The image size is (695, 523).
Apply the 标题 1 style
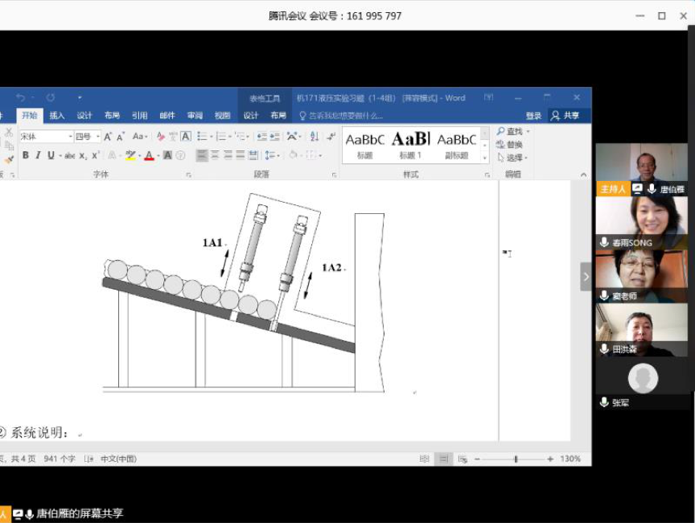[410, 143]
